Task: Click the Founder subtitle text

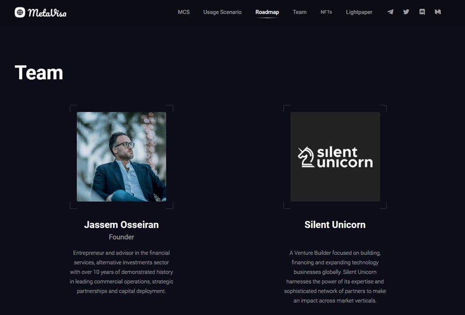Action: click(121, 237)
